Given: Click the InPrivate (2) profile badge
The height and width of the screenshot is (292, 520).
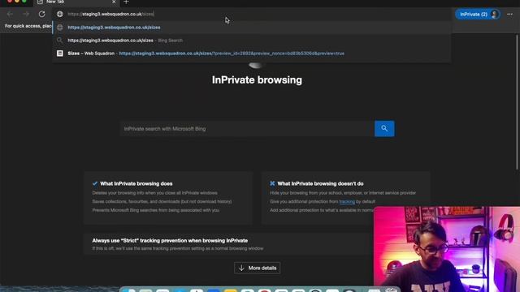Looking at the screenshot, I should pyautogui.click(x=478, y=15).
